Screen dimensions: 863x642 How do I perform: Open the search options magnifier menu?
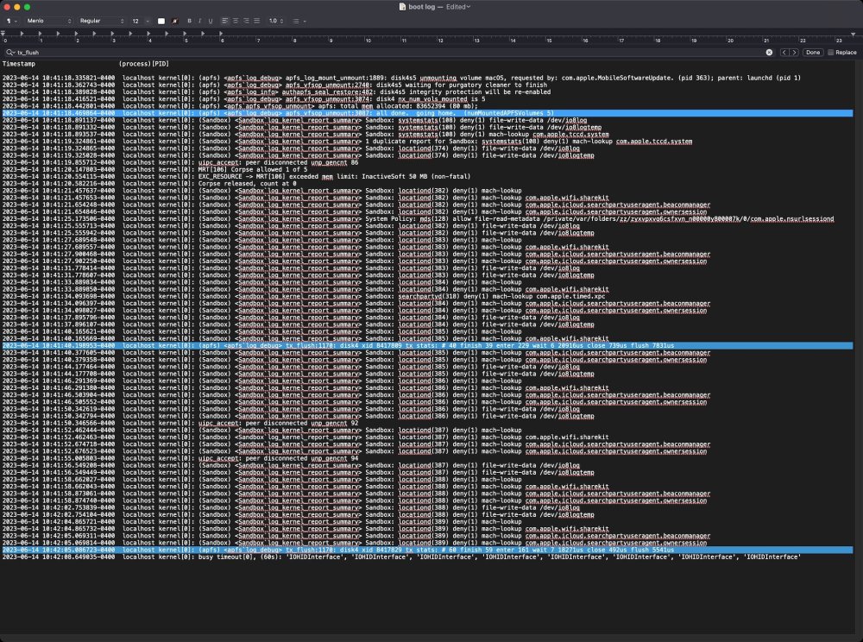click(x=10, y=53)
